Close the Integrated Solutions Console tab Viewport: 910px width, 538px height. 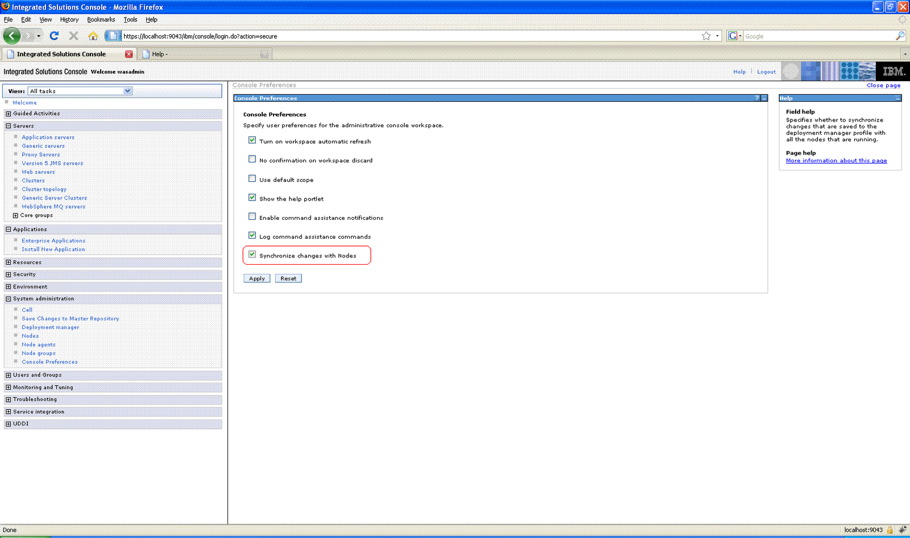pyautogui.click(x=129, y=54)
